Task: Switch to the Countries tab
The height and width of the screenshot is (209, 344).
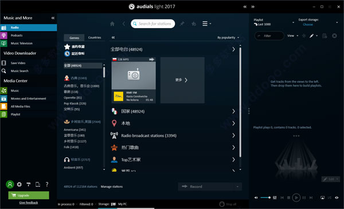Action: [x=95, y=38]
